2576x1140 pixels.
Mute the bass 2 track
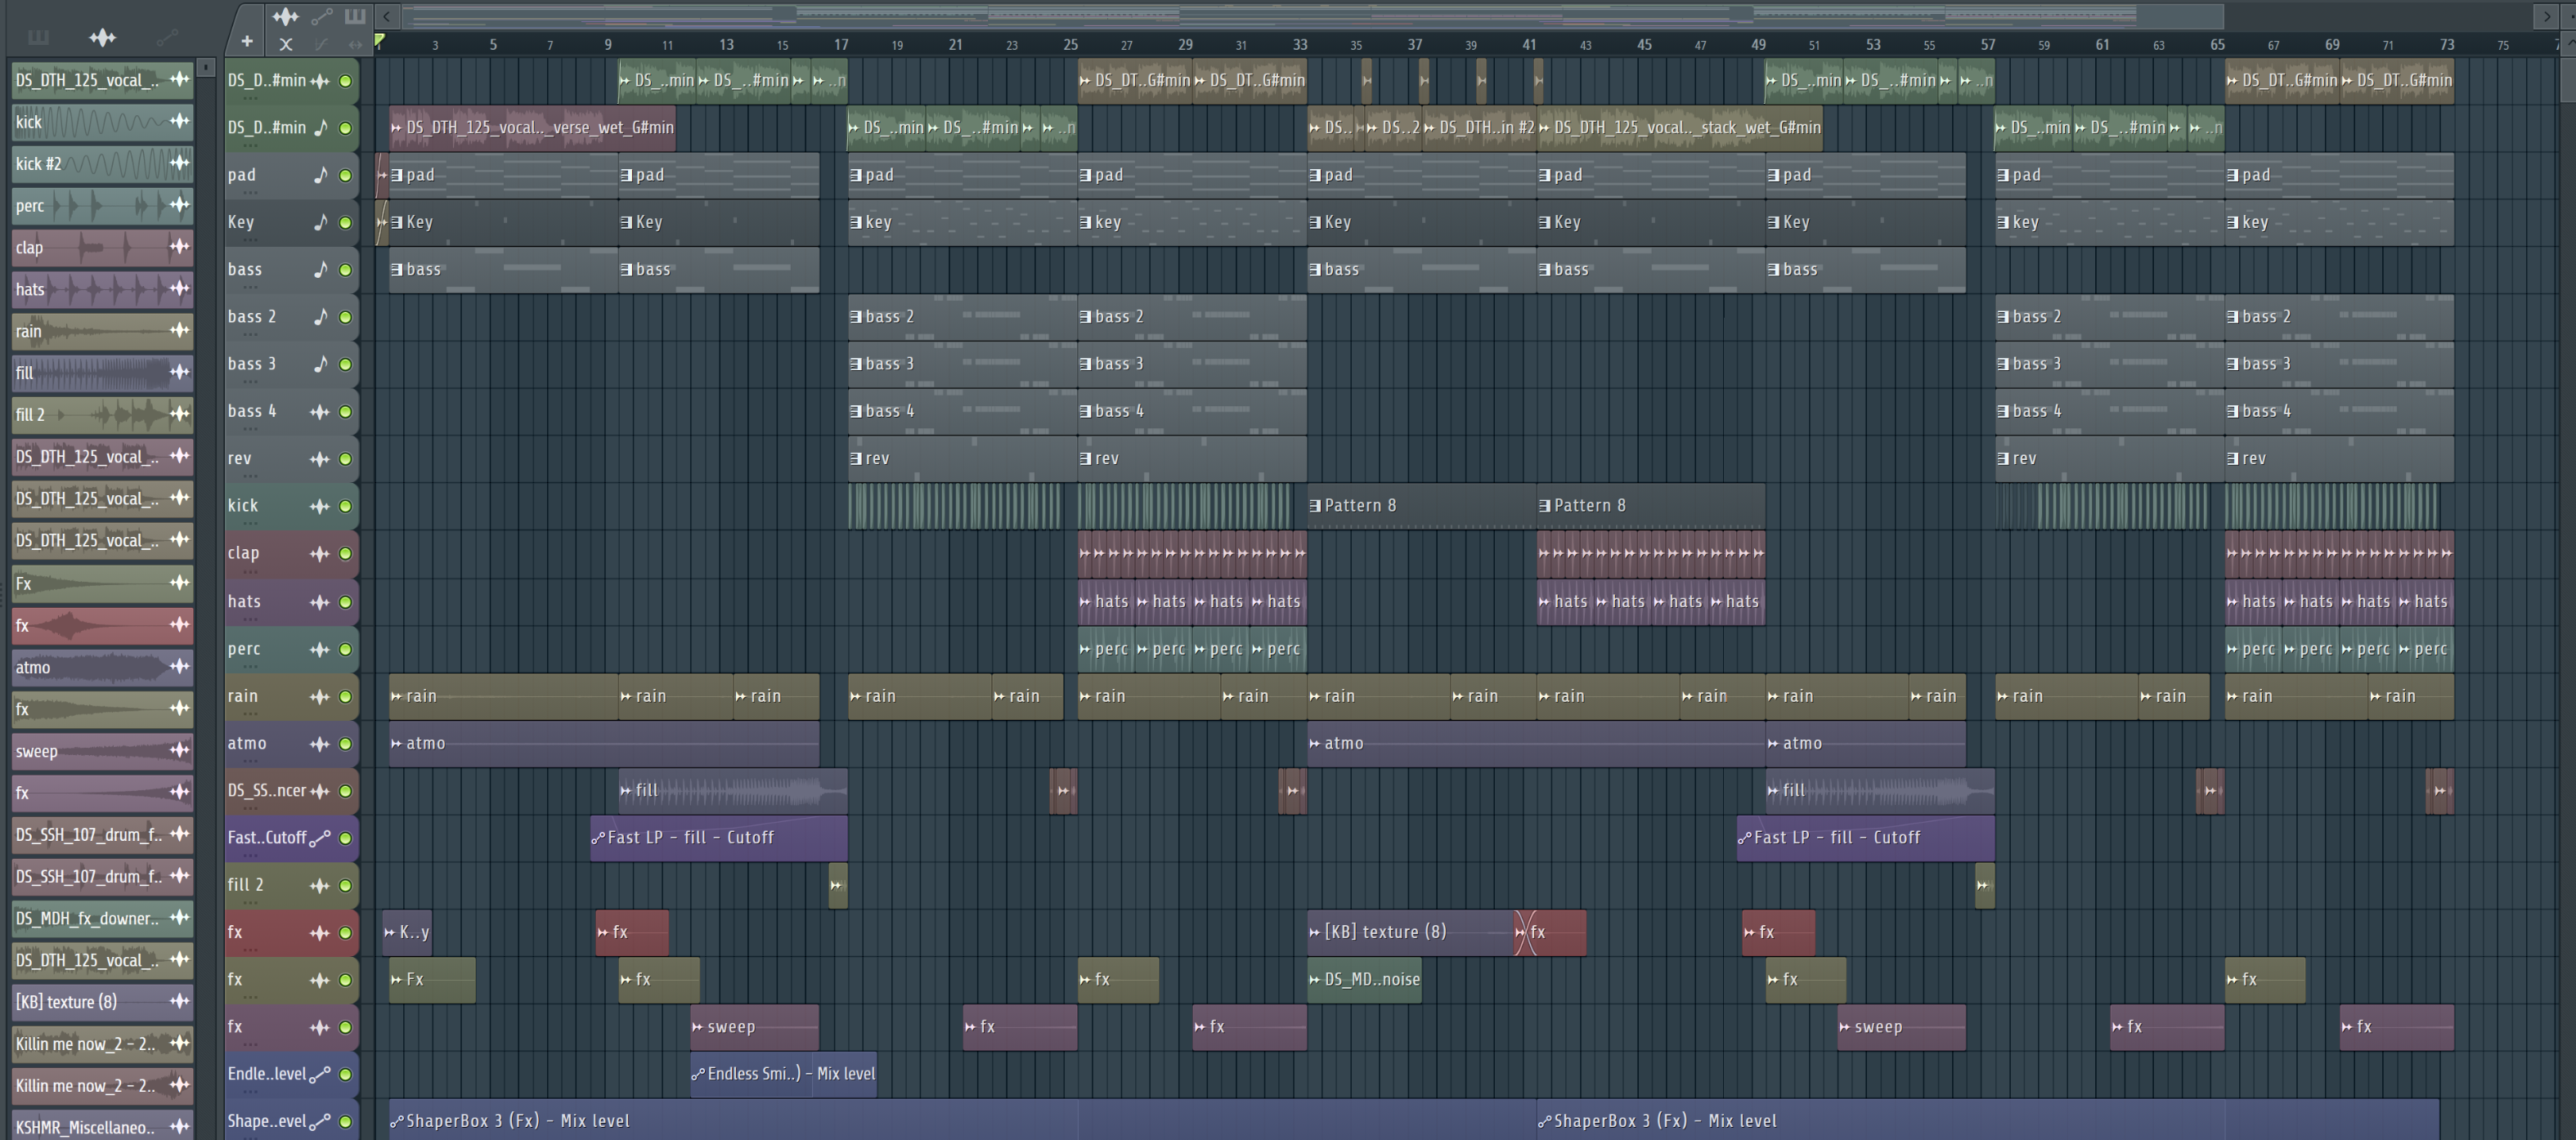click(346, 317)
